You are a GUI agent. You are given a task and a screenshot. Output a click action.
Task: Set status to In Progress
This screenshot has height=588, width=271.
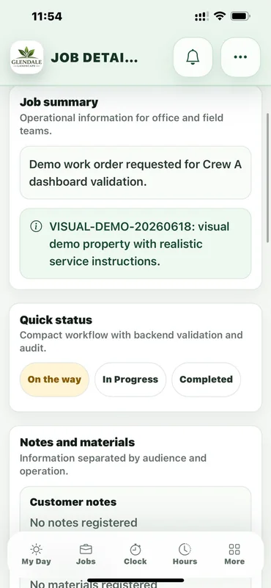click(x=130, y=380)
